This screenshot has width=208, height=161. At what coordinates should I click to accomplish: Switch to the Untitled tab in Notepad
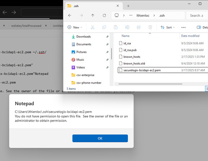(x=58, y=26)
